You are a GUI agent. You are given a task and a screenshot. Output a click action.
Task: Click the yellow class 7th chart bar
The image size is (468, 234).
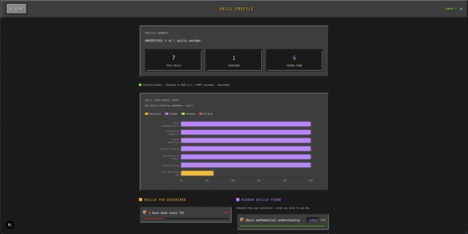click(197, 173)
